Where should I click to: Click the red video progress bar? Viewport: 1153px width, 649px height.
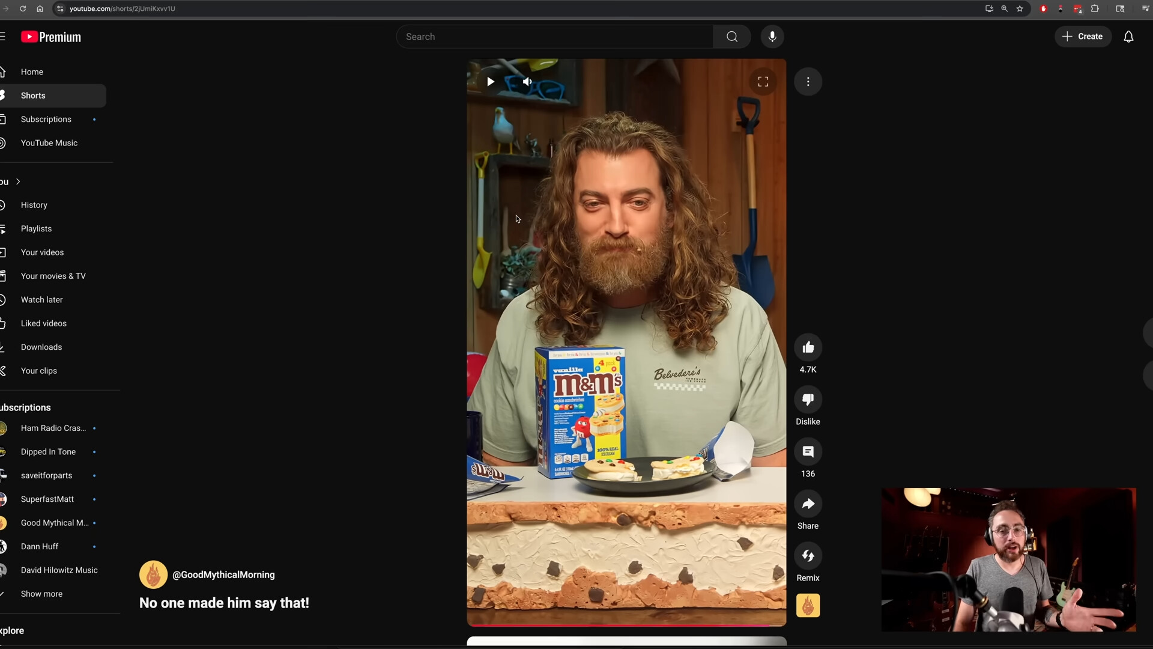tap(626, 626)
